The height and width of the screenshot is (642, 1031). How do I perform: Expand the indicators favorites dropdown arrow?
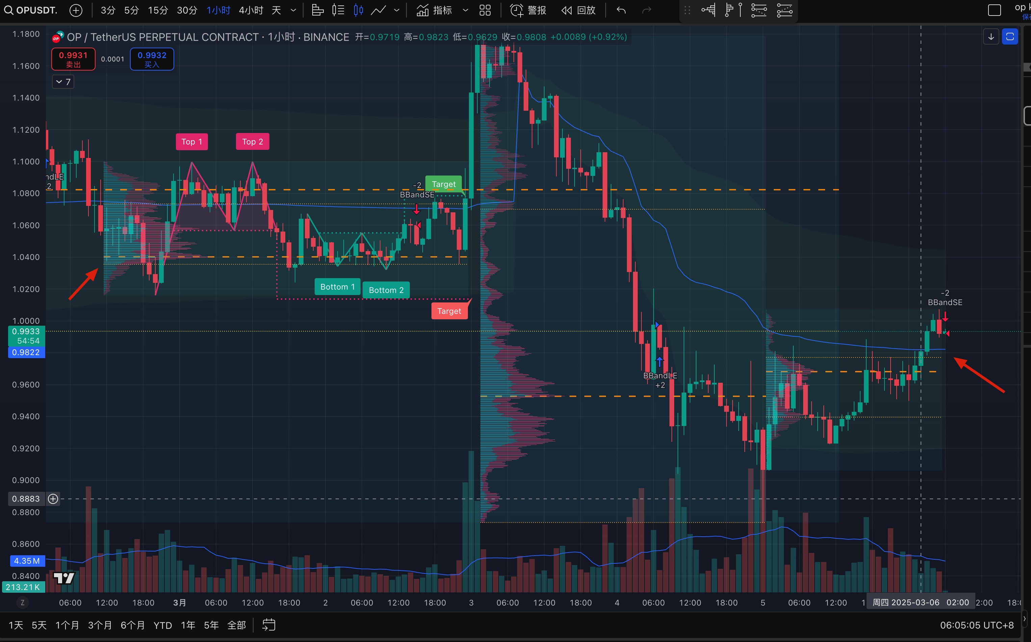pyautogui.click(x=466, y=10)
